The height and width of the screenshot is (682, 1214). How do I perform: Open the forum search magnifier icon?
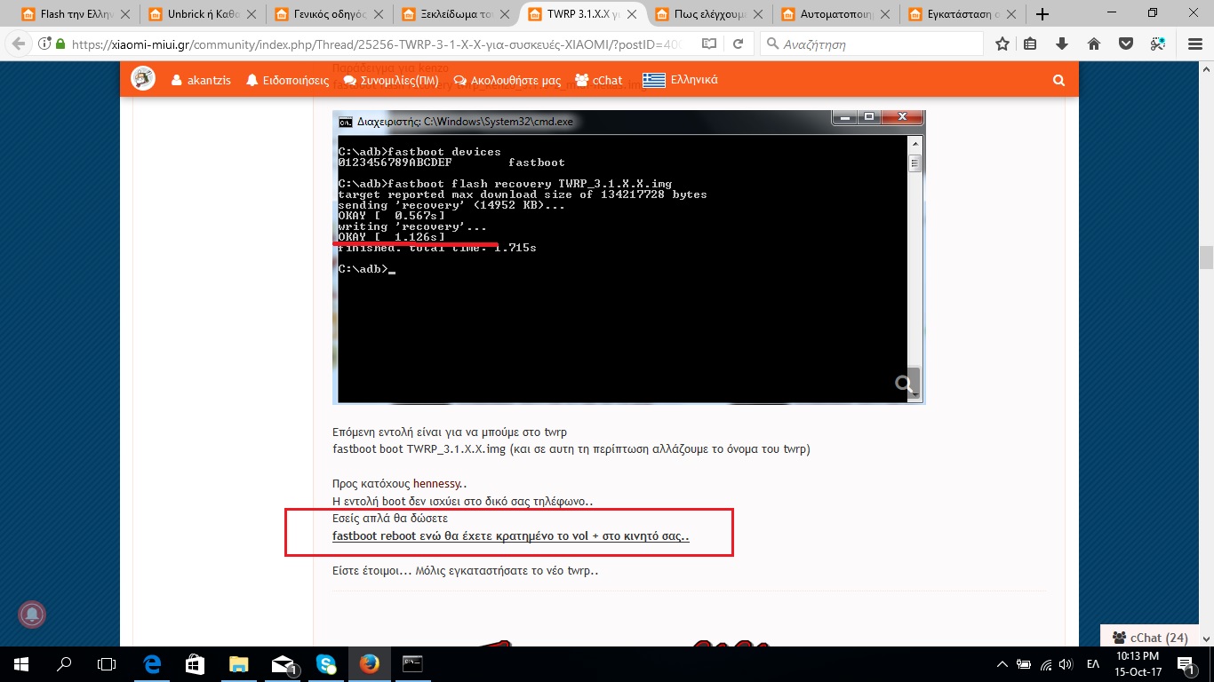(x=1058, y=80)
